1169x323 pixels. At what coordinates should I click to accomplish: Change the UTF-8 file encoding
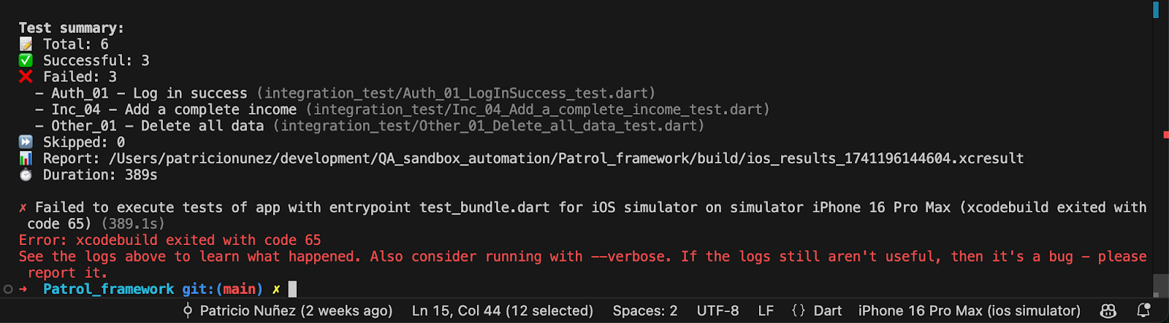coord(717,311)
